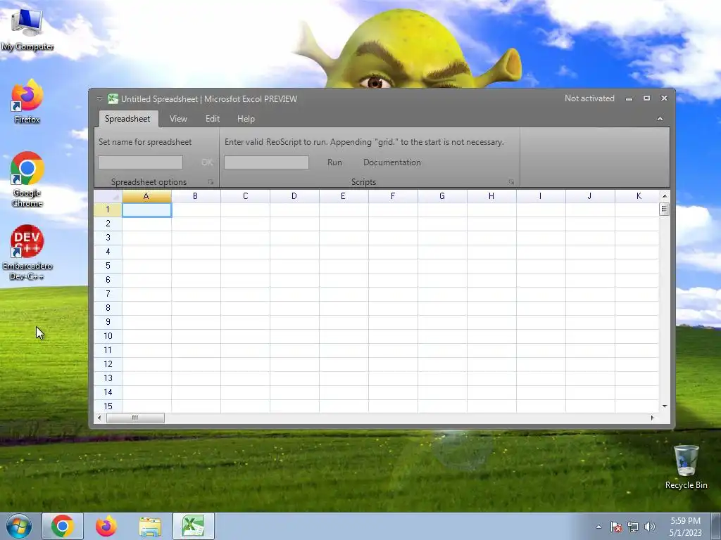Image resolution: width=721 pixels, height=540 pixels.
Task: Select the Firefox desktop shortcut
Action: (27, 101)
